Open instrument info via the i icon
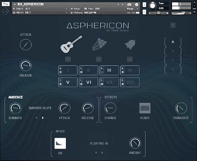 (136, 5)
